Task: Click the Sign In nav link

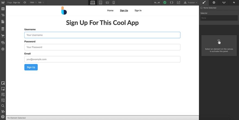Action: [138, 11]
